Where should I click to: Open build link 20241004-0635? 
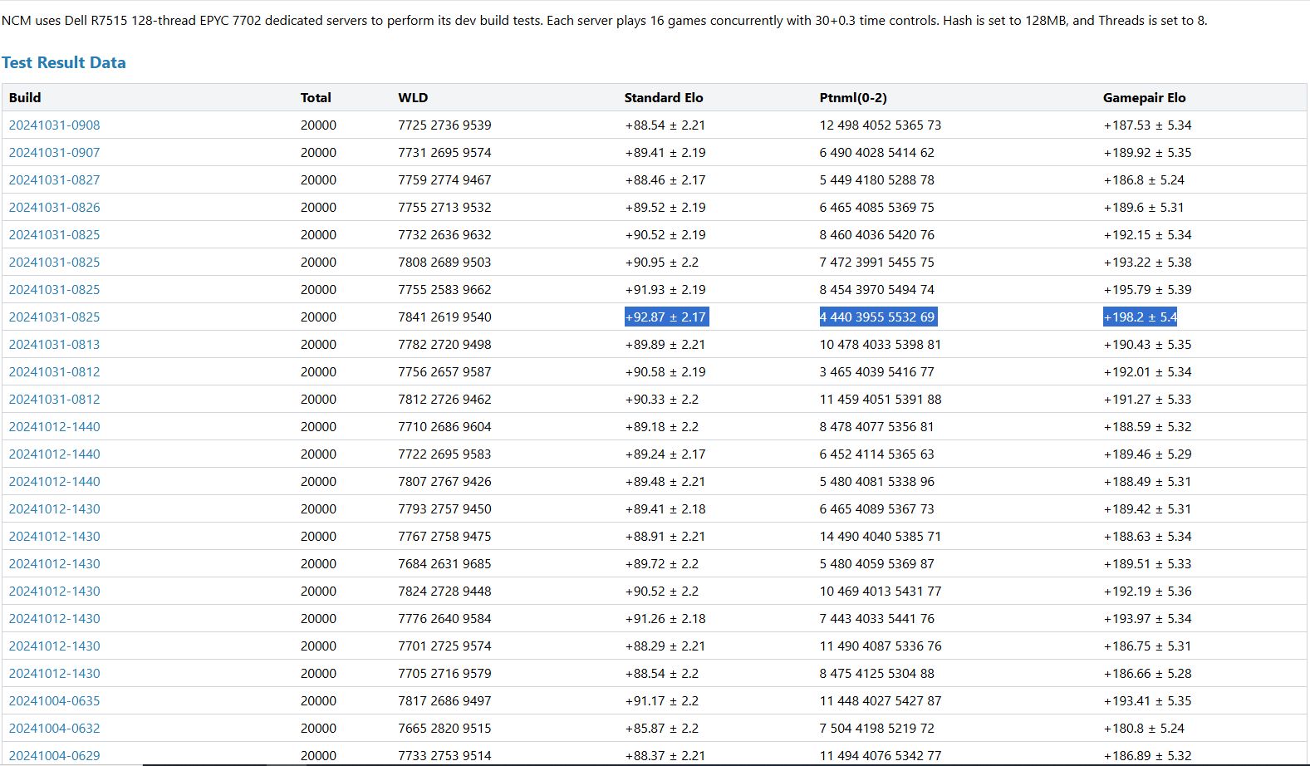coord(54,700)
